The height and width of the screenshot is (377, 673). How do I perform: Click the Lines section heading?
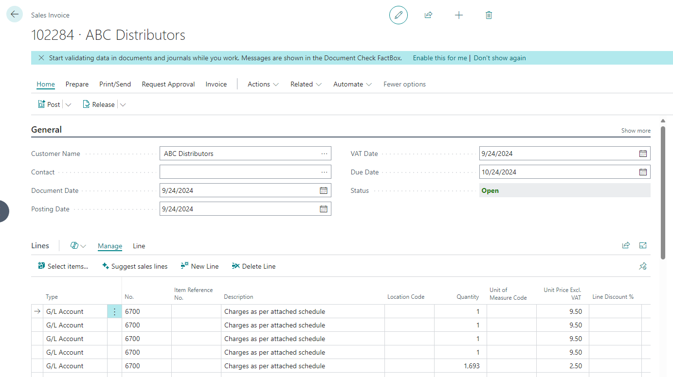click(x=40, y=246)
